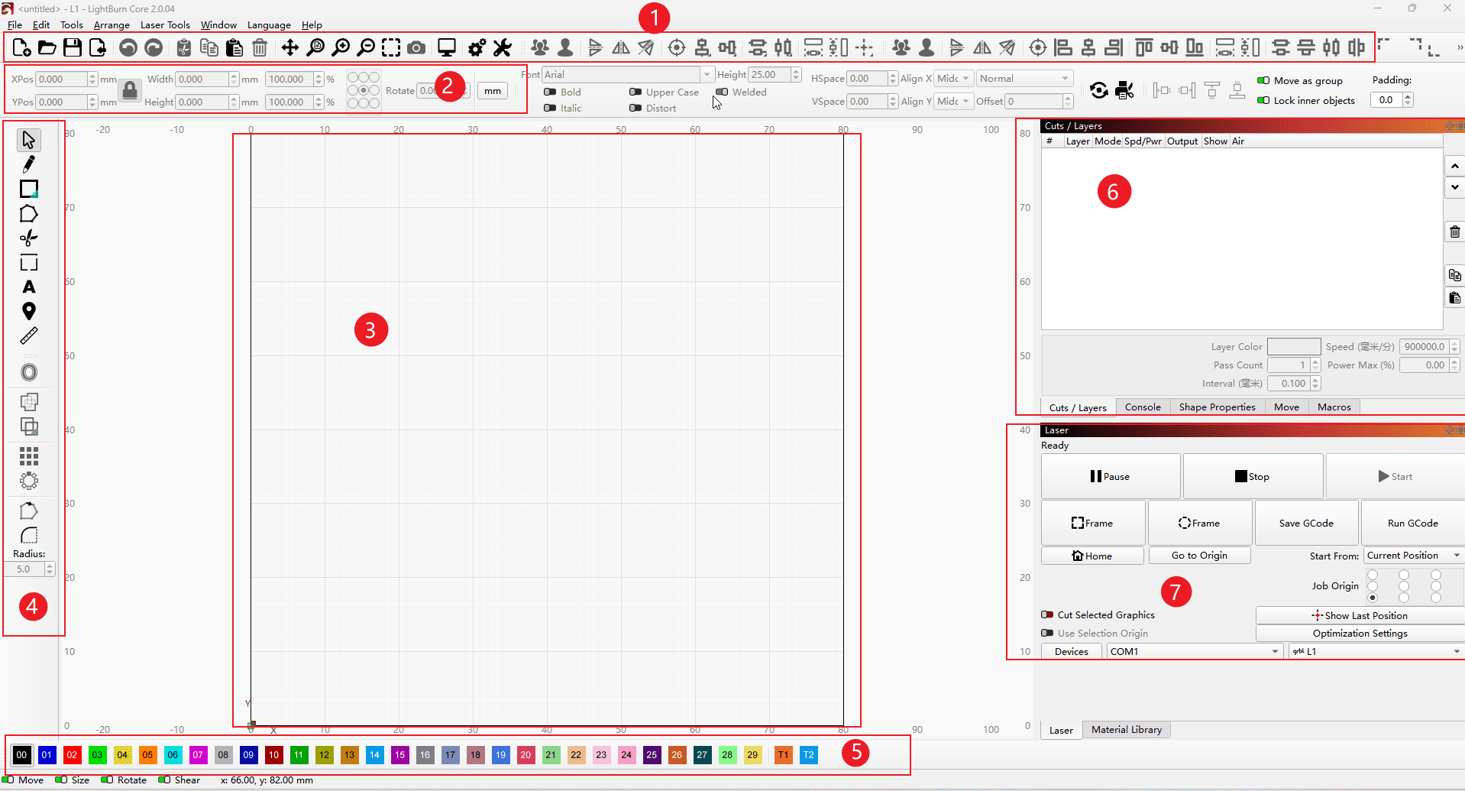The height and width of the screenshot is (791, 1465).
Task: Expand the Font dropdown list
Action: [x=707, y=74]
